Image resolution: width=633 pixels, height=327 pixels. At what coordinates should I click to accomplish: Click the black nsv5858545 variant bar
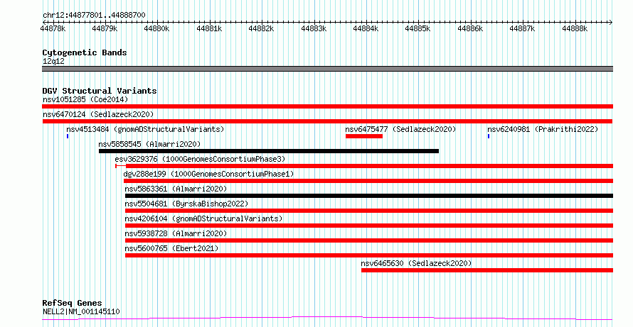269,151
